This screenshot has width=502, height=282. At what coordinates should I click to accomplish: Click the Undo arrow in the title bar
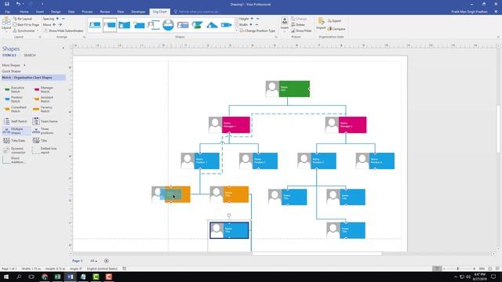click(18, 4)
